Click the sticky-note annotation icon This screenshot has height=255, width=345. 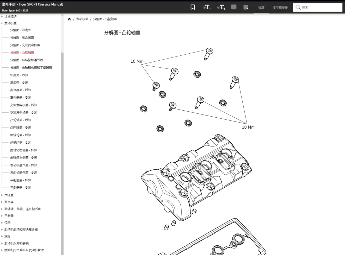coord(246,7)
